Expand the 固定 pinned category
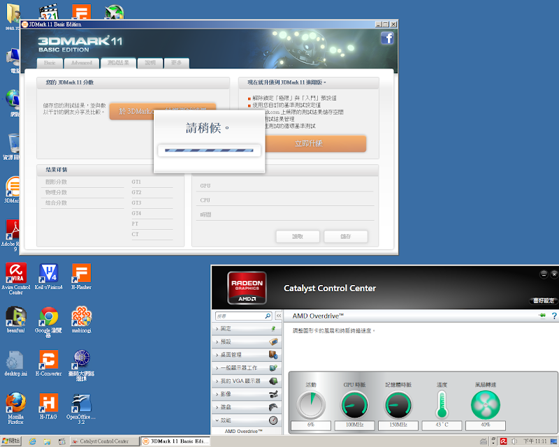Screen dimensions: 559x447 pos(247,329)
